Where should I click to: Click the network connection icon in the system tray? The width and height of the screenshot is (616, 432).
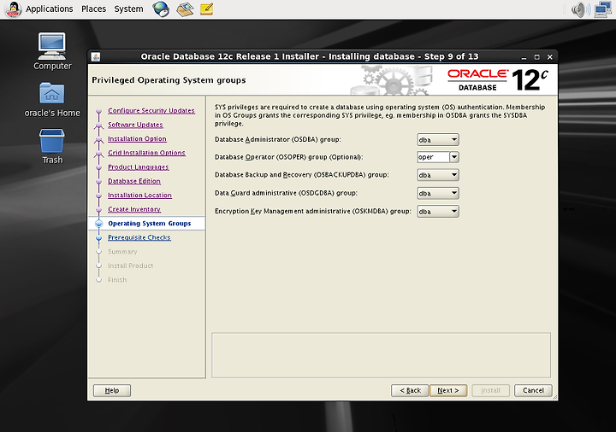(603, 9)
